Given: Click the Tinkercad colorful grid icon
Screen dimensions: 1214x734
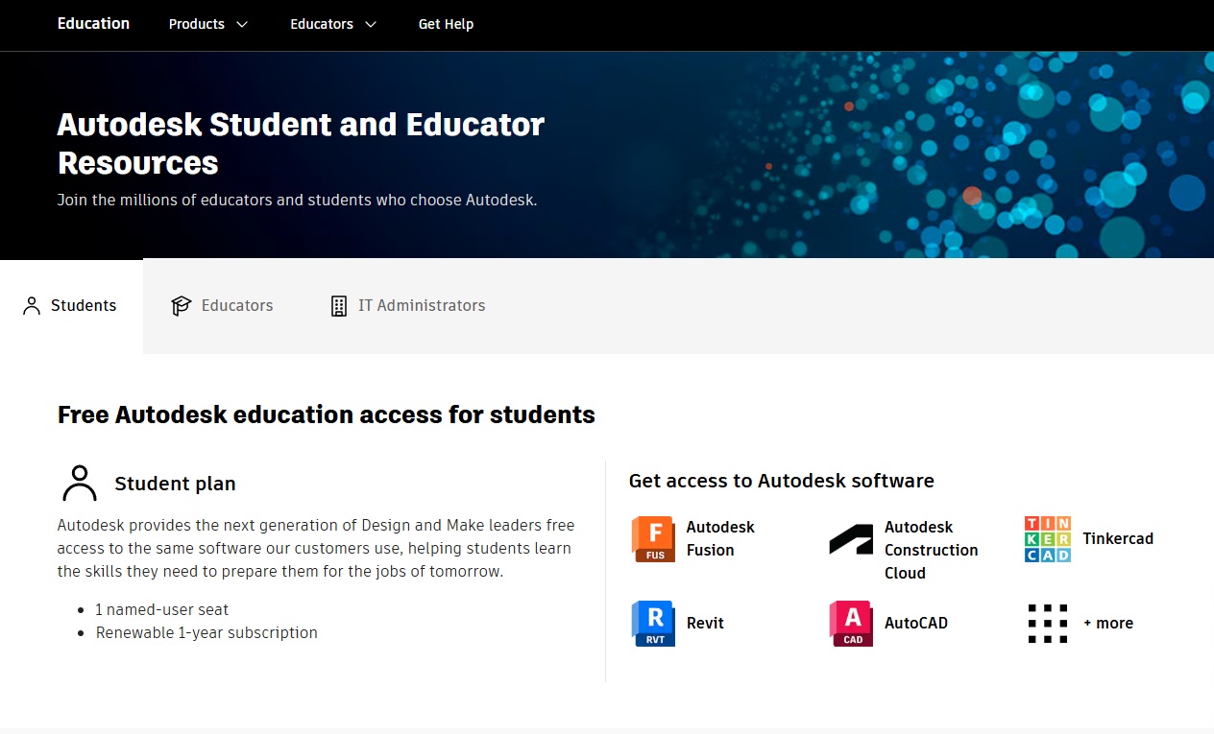Looking at the screenshot, I should [x=1048, y=539].
